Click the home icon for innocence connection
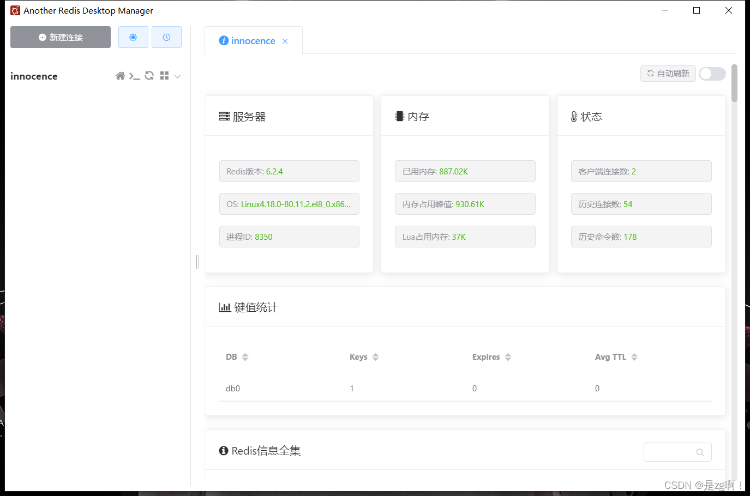 [x=120, y=76]
